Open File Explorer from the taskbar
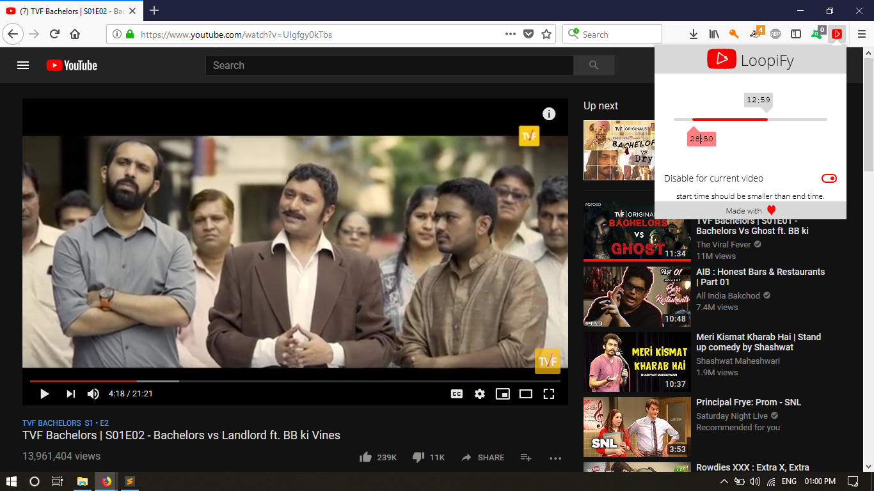 coord(83,481)
